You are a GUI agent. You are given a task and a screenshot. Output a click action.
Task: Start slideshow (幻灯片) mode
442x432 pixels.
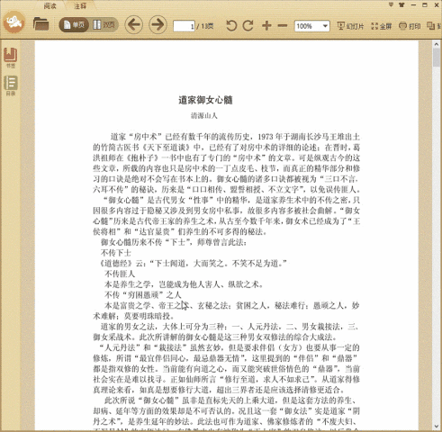click(350, 26)
